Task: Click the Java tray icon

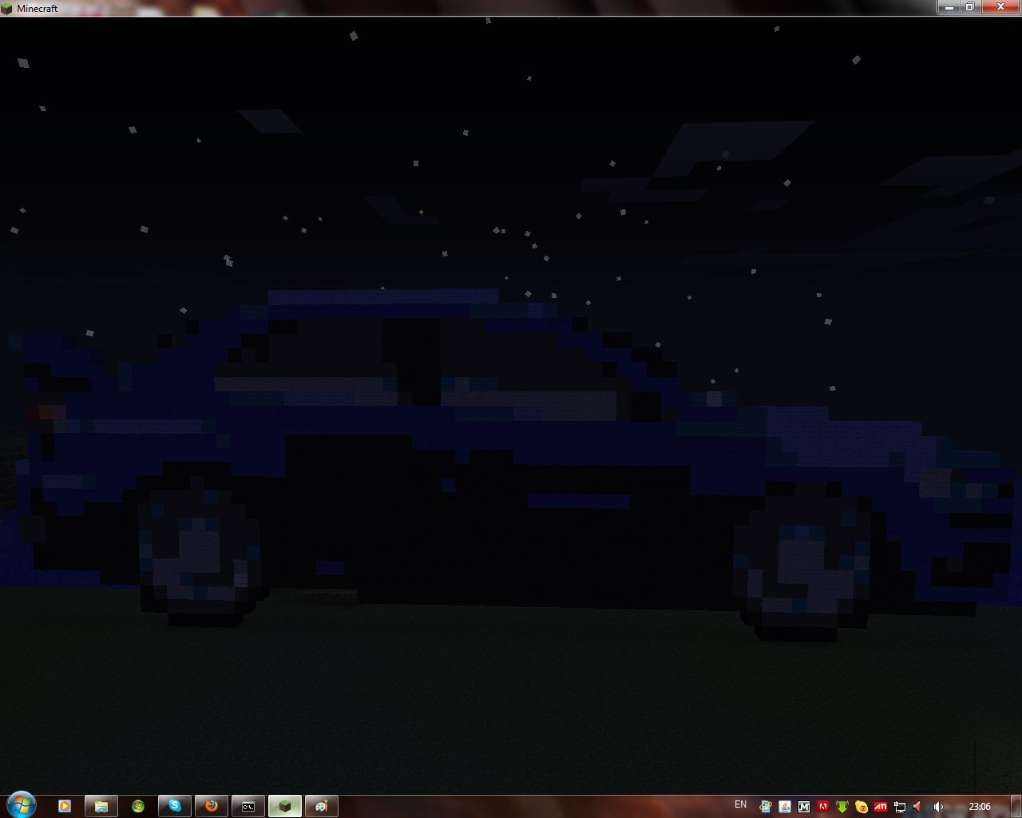Action: pos(785,807)
